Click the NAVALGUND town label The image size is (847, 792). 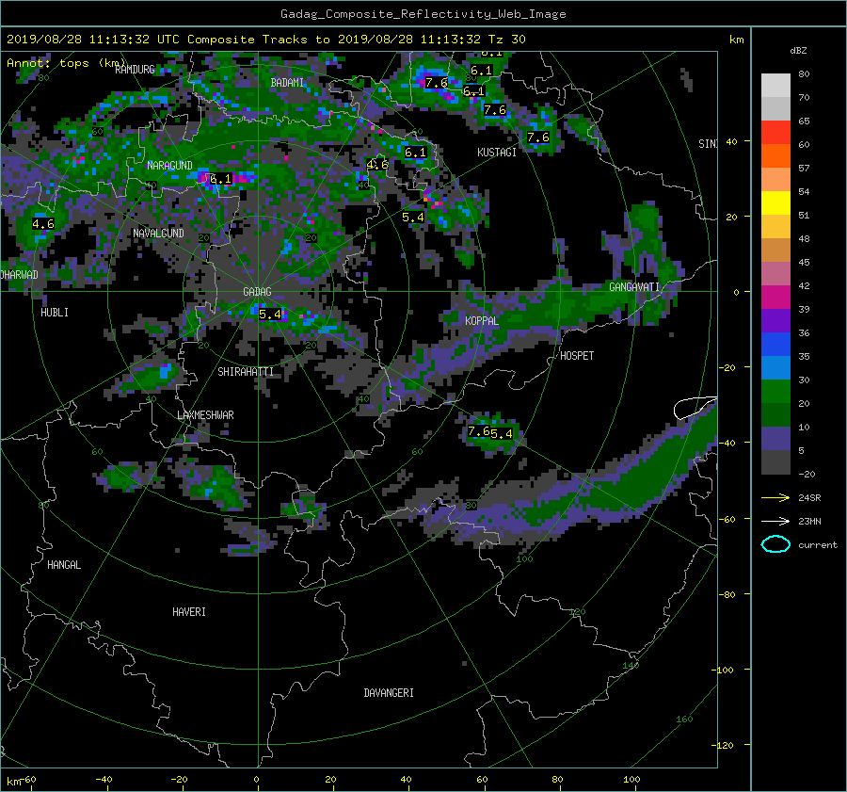[158, 234]
